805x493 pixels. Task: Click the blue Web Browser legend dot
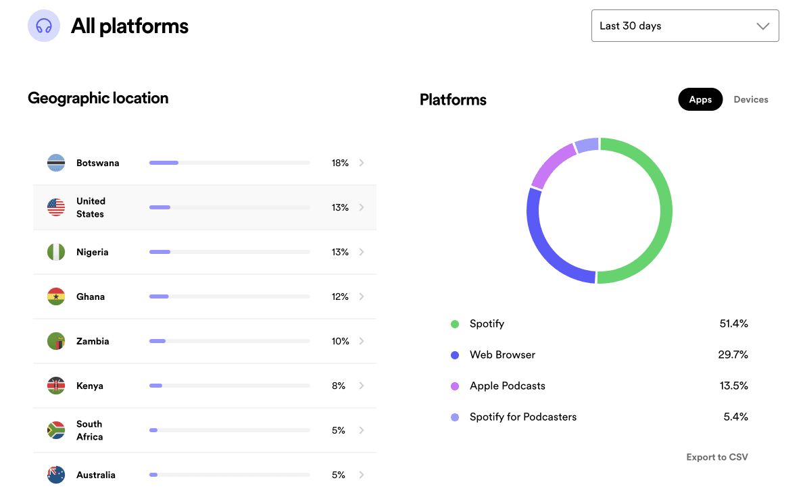click(x=454, y=355)
